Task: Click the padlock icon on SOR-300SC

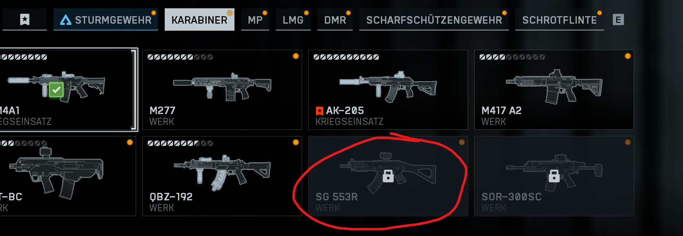Action: (x=554, y=176)
